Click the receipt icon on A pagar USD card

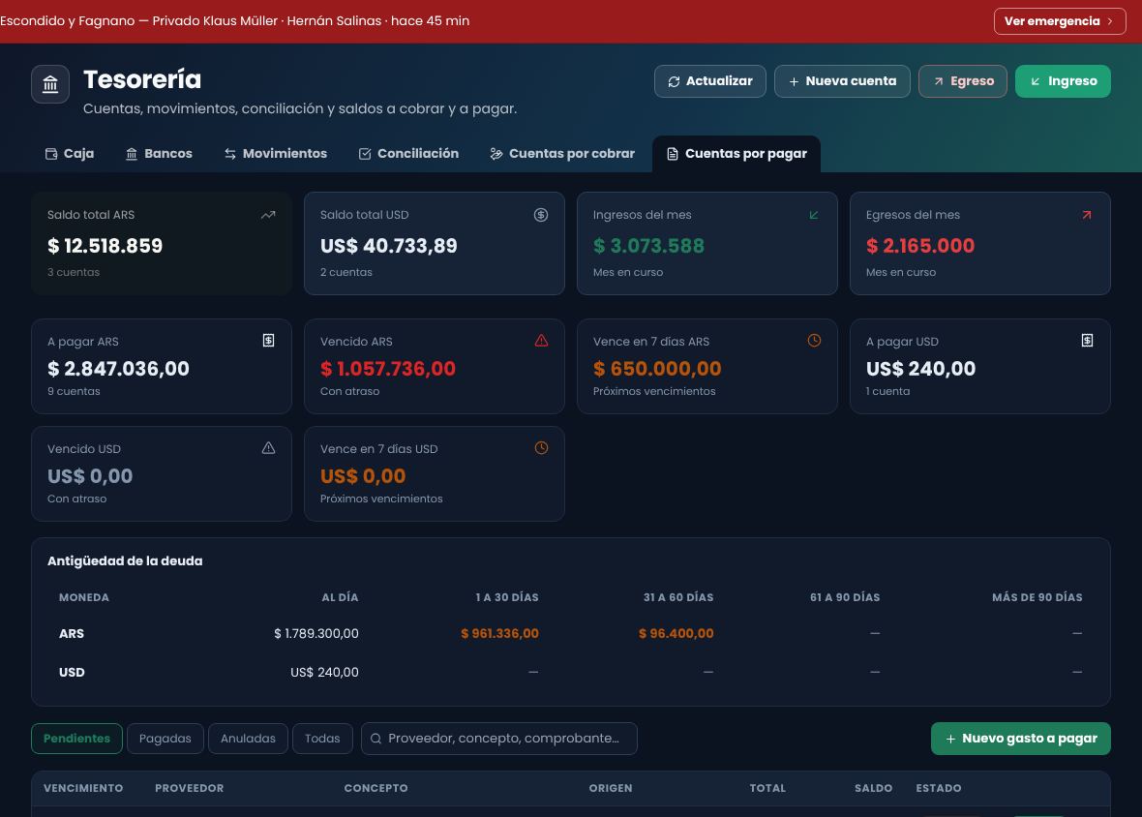1087,340
